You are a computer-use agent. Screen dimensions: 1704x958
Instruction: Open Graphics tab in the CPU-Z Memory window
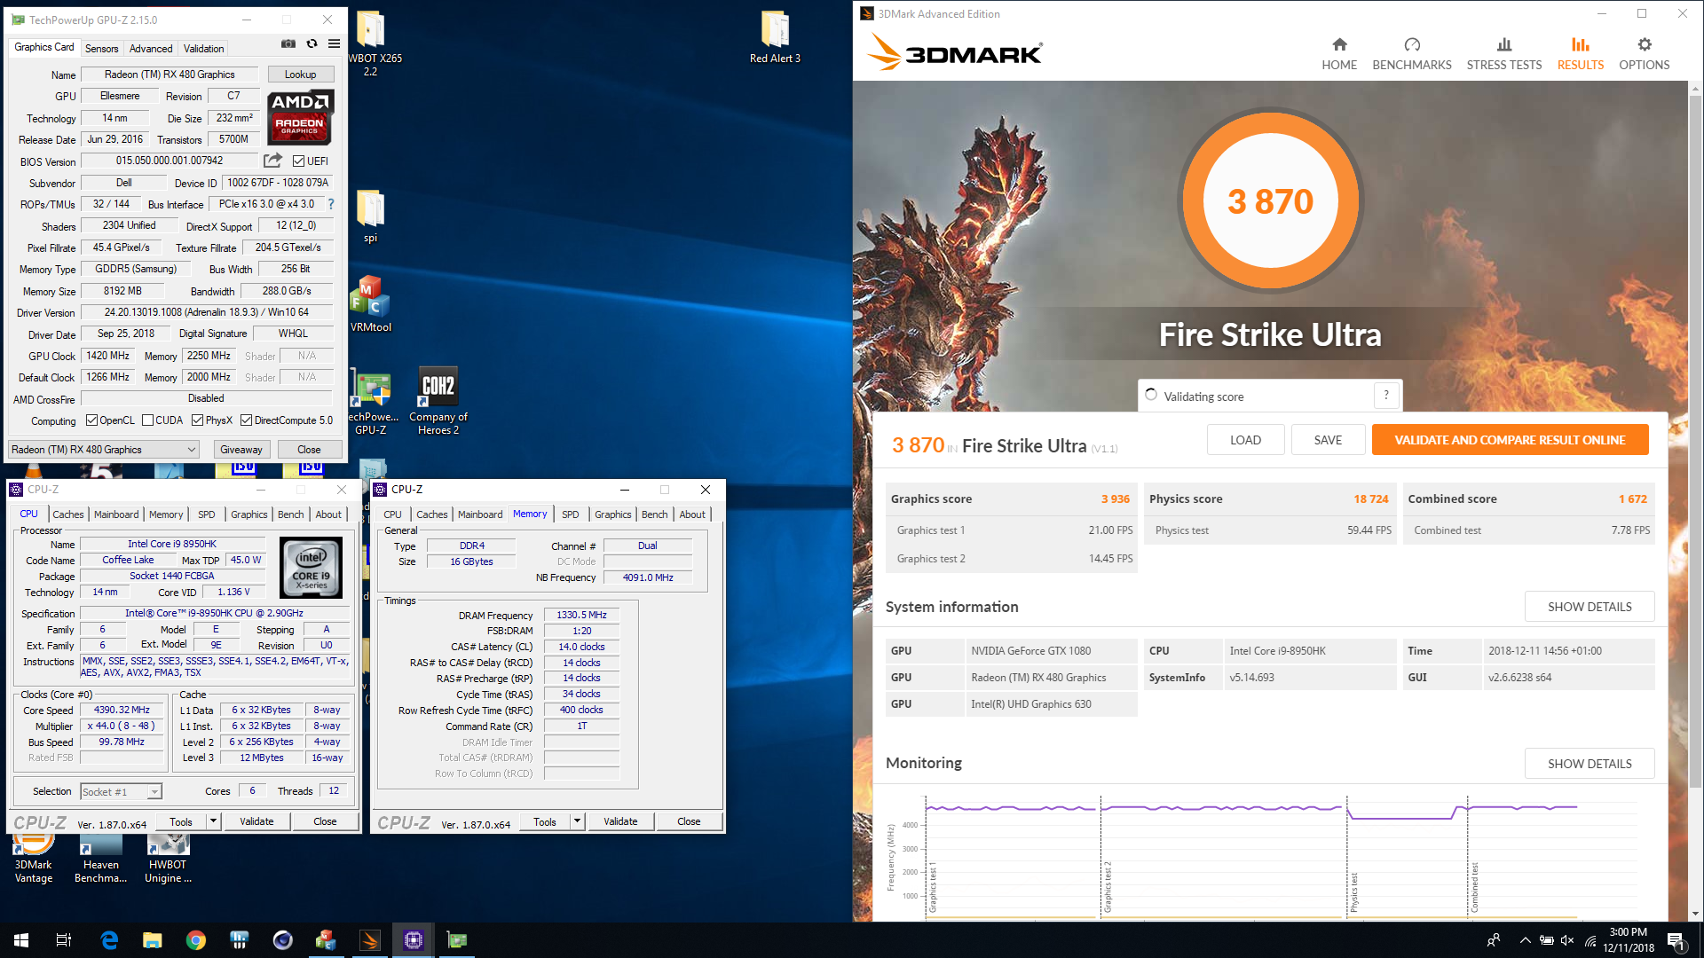(x=613, y=514)
